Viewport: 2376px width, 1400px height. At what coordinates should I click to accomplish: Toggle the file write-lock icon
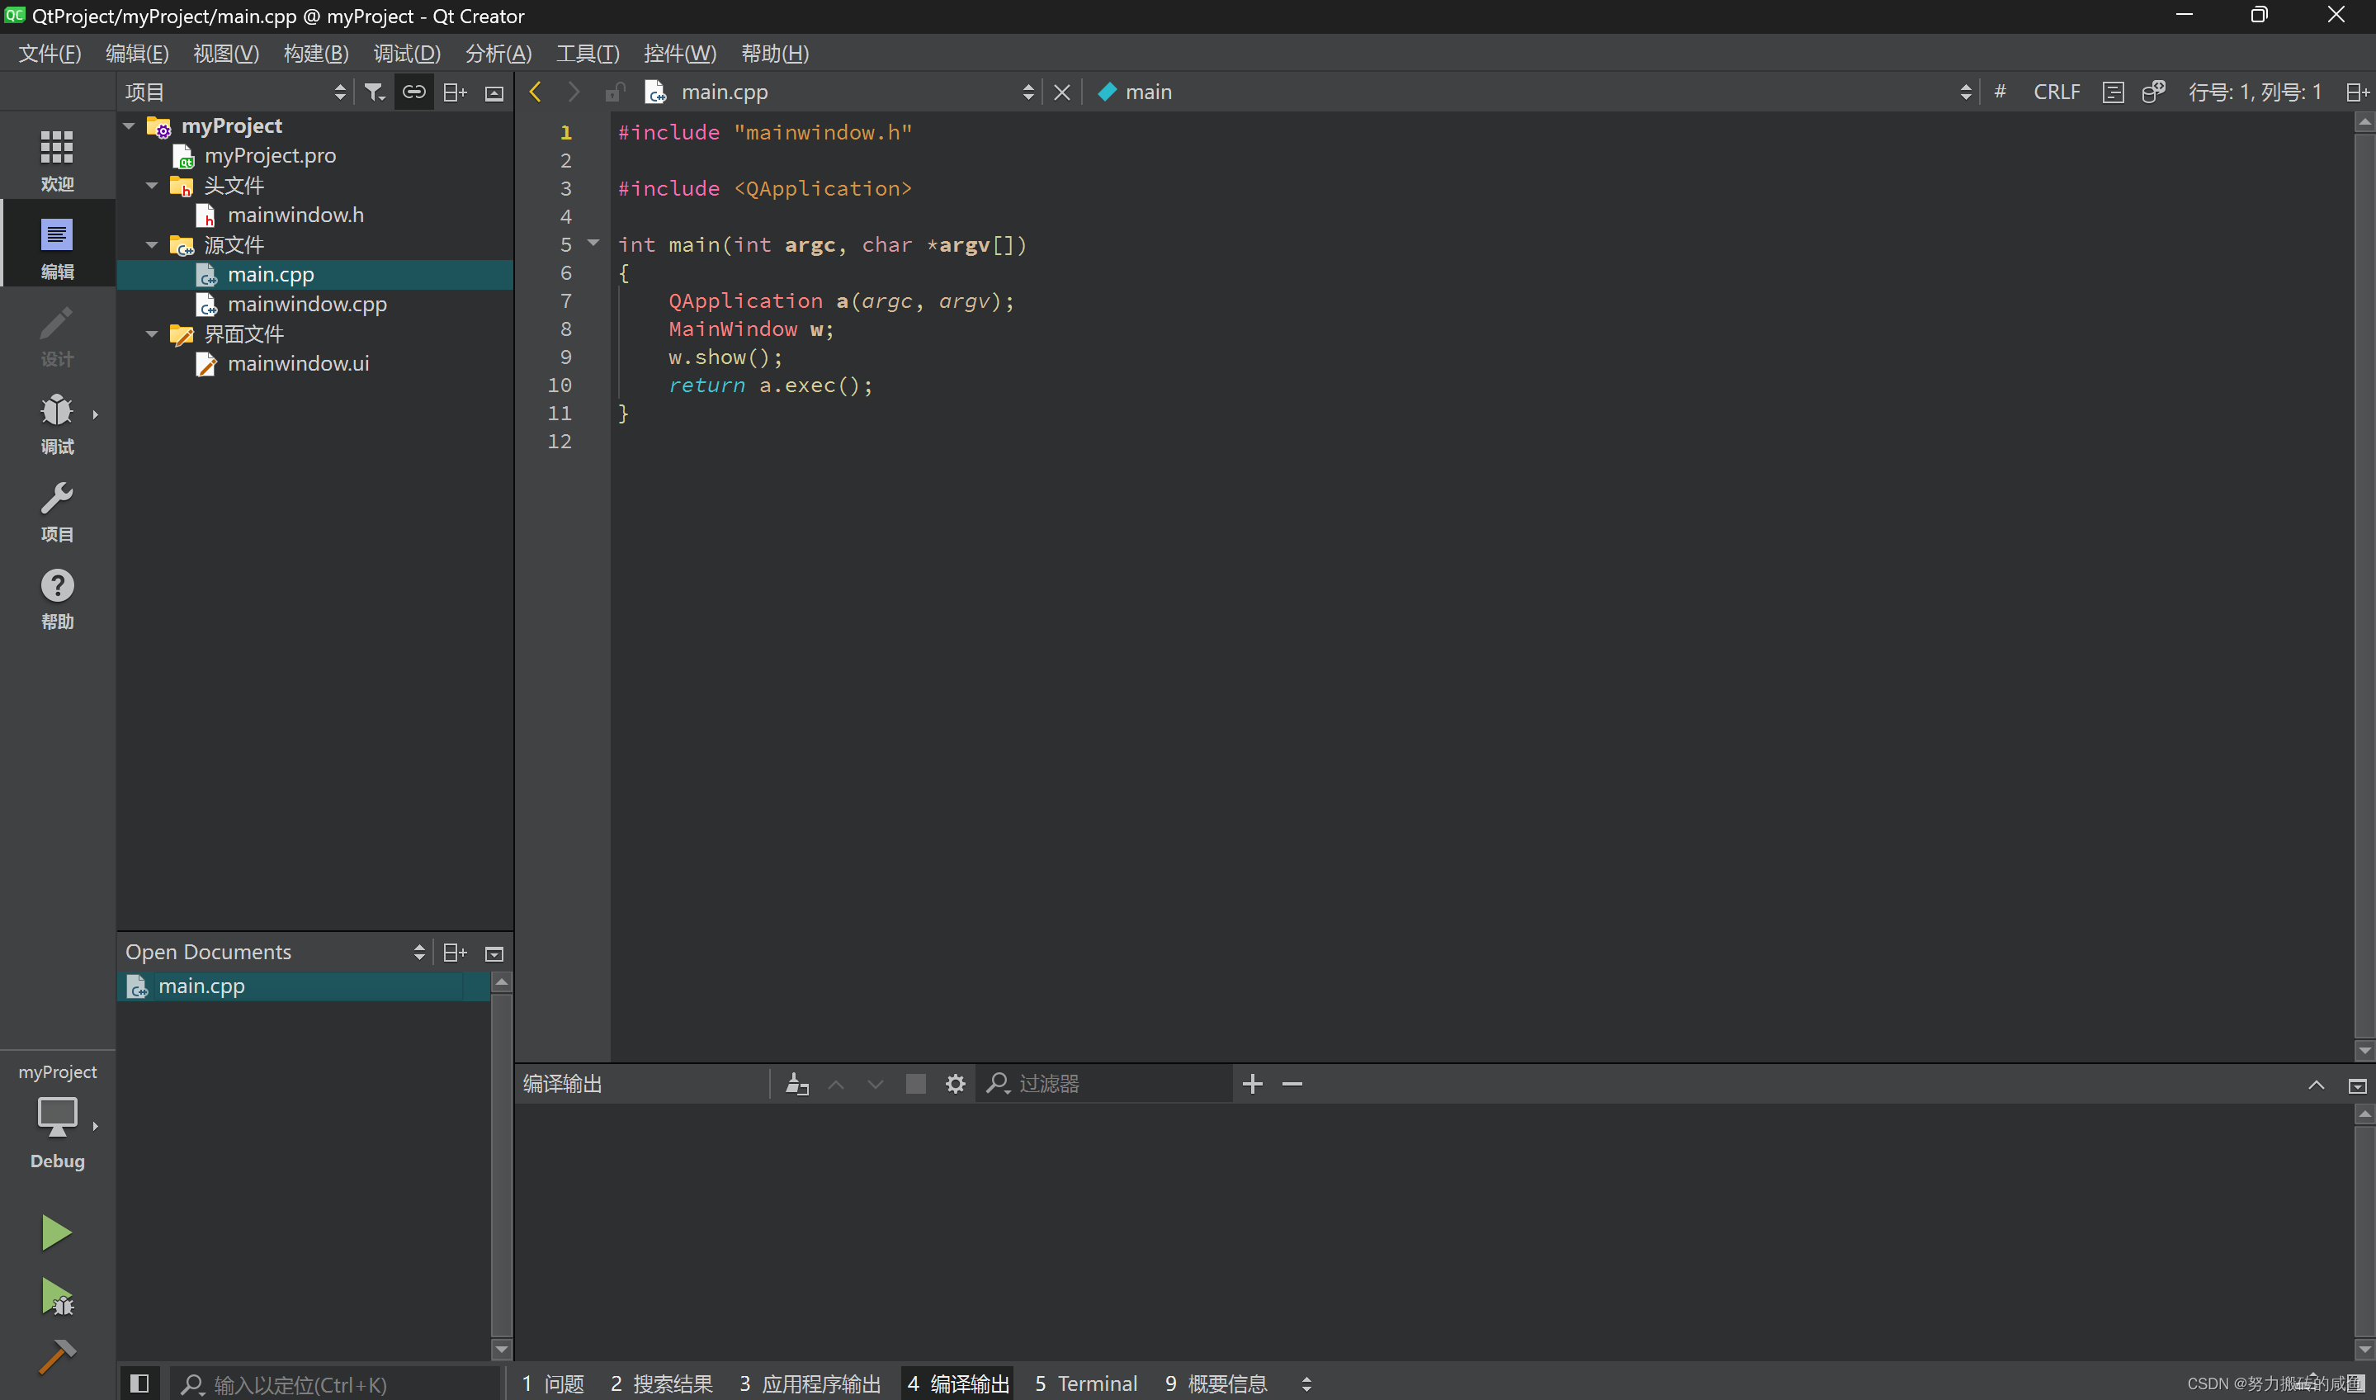click(614, 92)
